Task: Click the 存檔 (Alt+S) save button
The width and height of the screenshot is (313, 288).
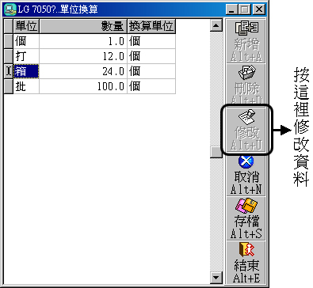Action: [246, 218]
